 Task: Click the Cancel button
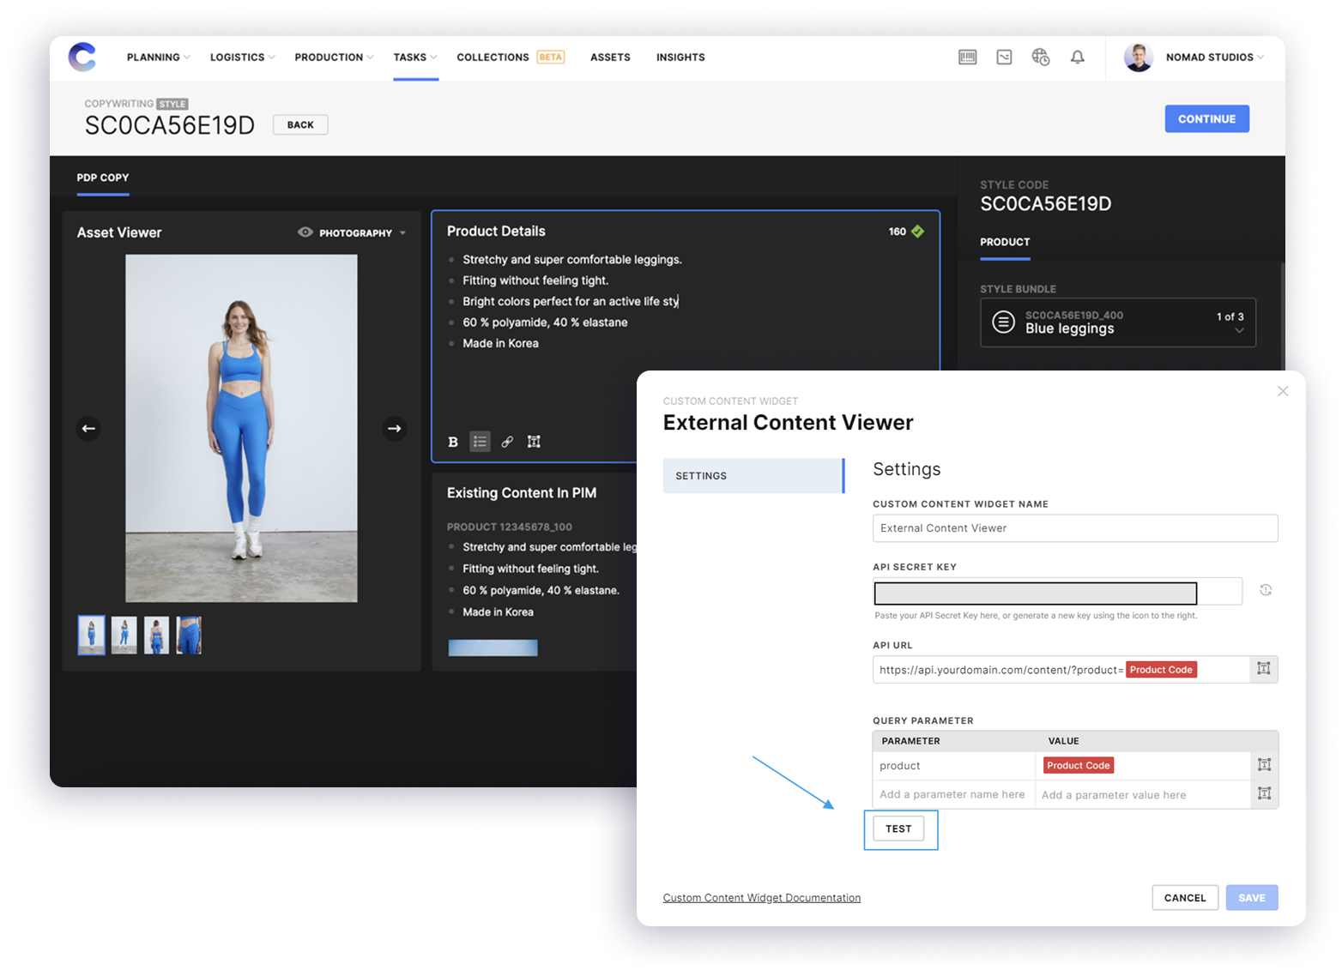1185,898
